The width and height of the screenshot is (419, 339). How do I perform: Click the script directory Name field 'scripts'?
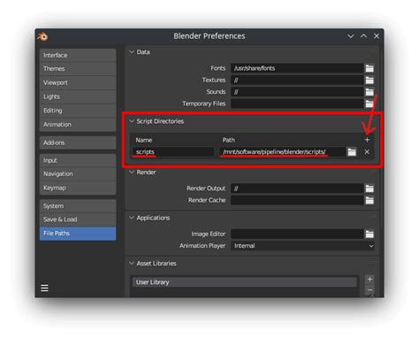pos(173,152)
